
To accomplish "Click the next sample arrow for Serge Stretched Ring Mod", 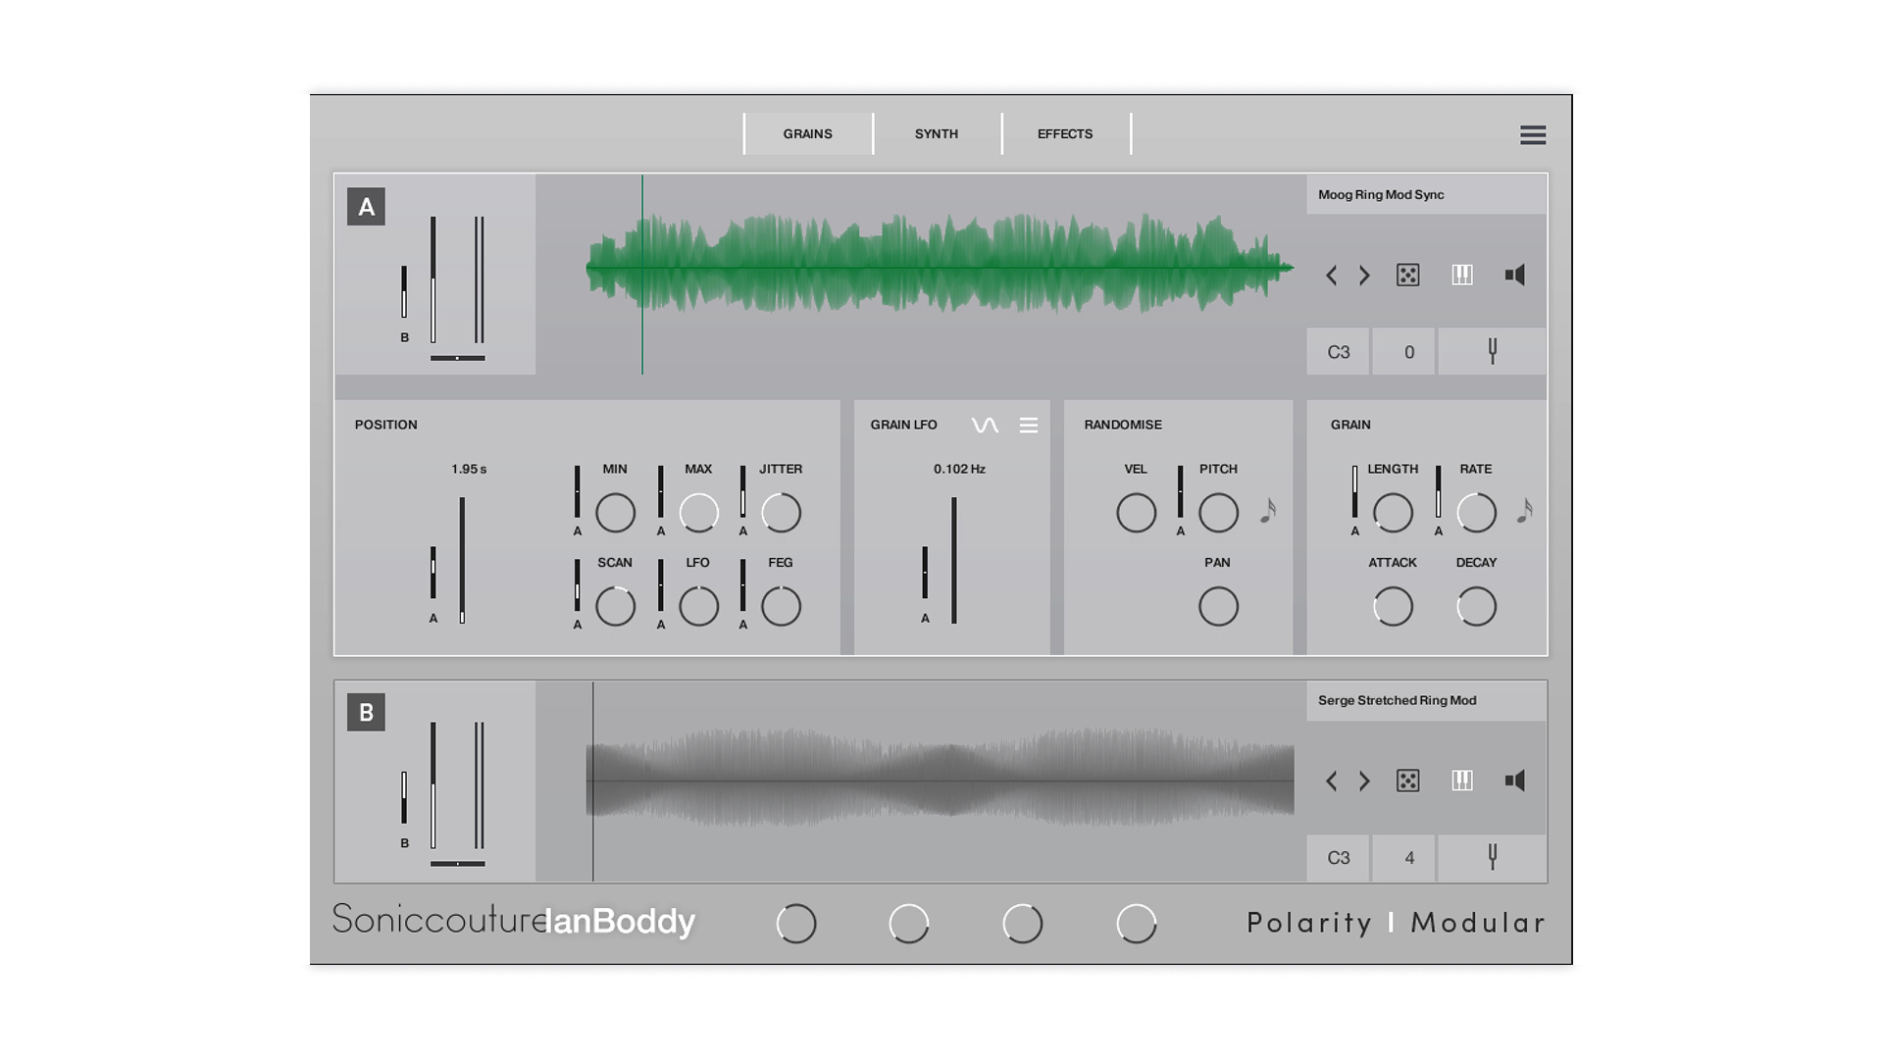I will point(1364,782).
